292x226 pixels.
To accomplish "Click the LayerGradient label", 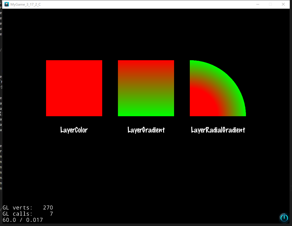I will click(146, 130).
